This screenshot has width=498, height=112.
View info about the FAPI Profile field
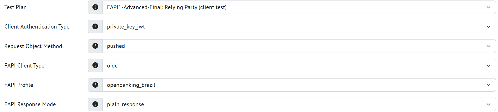[95, 85]
